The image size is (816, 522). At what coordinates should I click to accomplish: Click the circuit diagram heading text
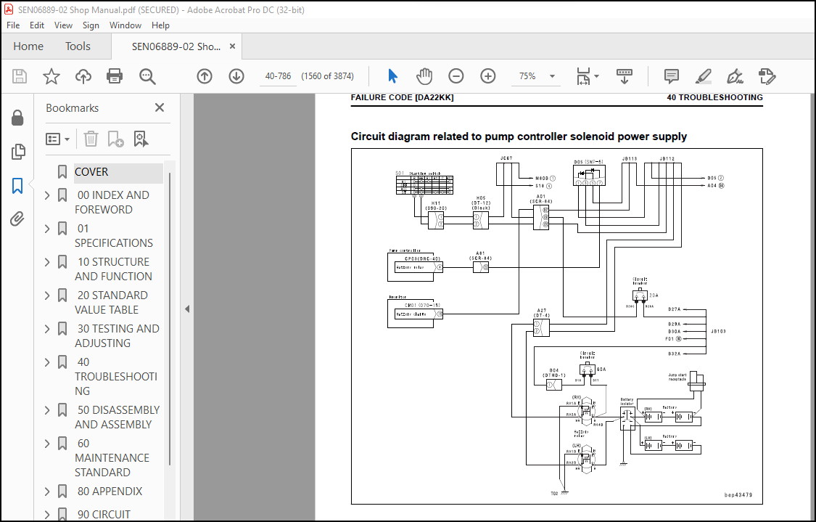(519, 136)
